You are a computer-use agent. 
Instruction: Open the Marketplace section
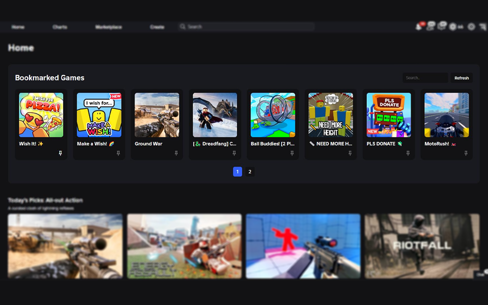pyautogui.click(x=108, y=27)
